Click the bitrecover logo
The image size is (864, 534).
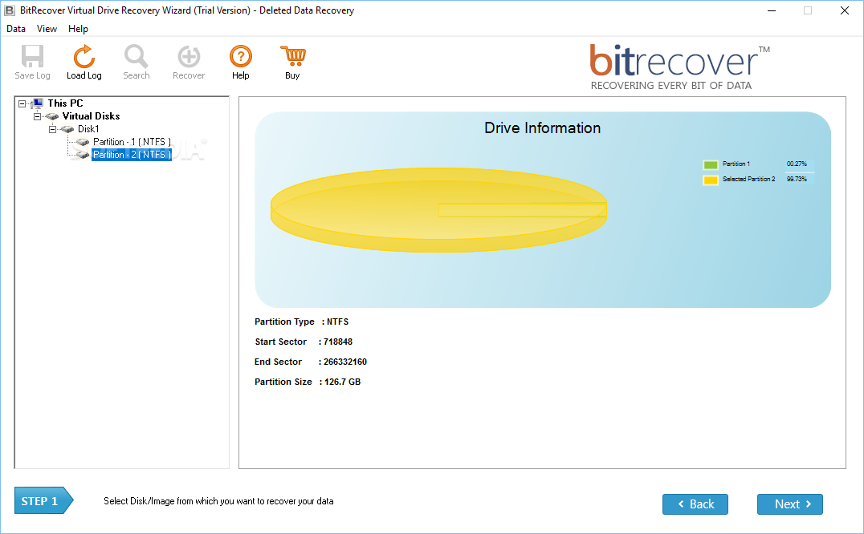pyautogui.click(x=679, y=67)
